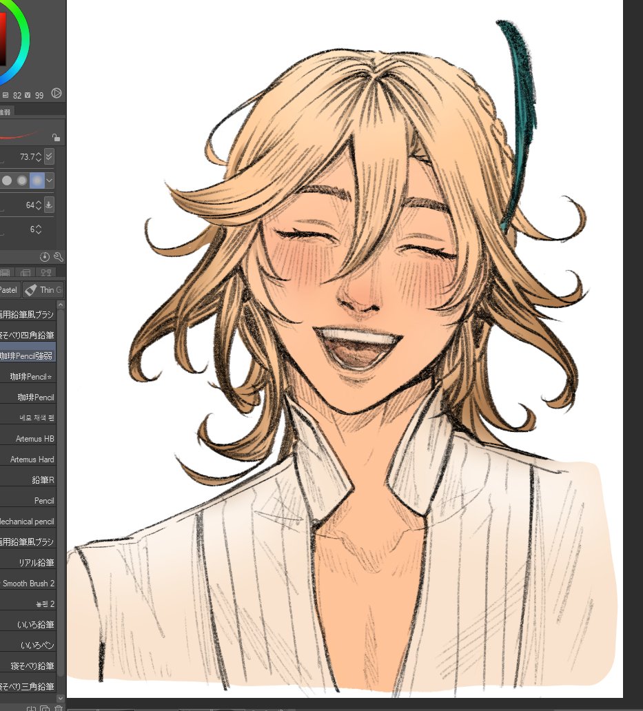Open the brush size dynamics button beside 73.7
The width and height of the screenshot is (643, 711).
click(49, 156)
